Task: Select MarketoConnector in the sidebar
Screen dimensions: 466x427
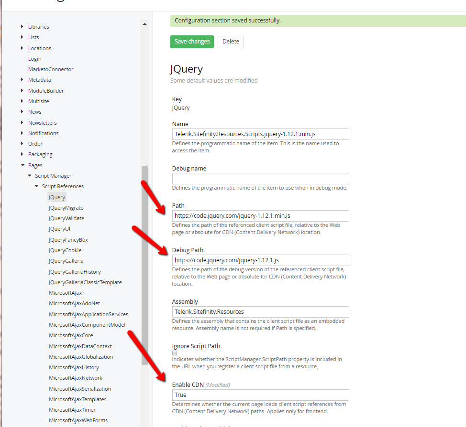Action: (x=51, y=69)
